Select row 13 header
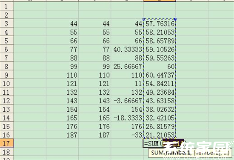The image size is (234, 160). click(x=7, y=109)
